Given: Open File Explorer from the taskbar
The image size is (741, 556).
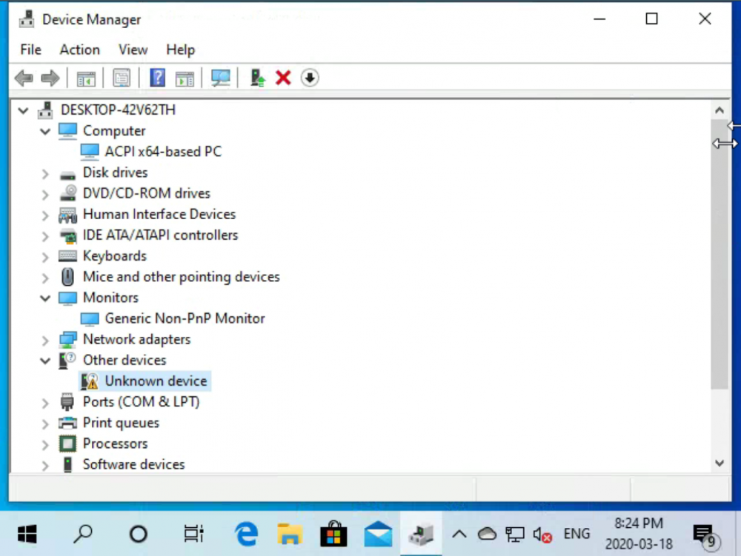Looking at the screenshot, I should pyautogui.click(x=290, y=535).
